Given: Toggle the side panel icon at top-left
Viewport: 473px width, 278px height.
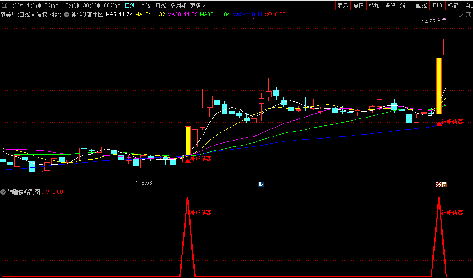Looking at the screenshot, I should coord(5,5).
